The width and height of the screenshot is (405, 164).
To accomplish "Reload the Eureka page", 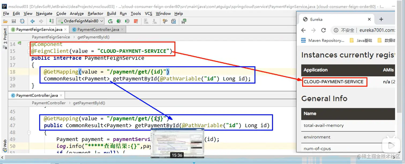I will point(324,30).
